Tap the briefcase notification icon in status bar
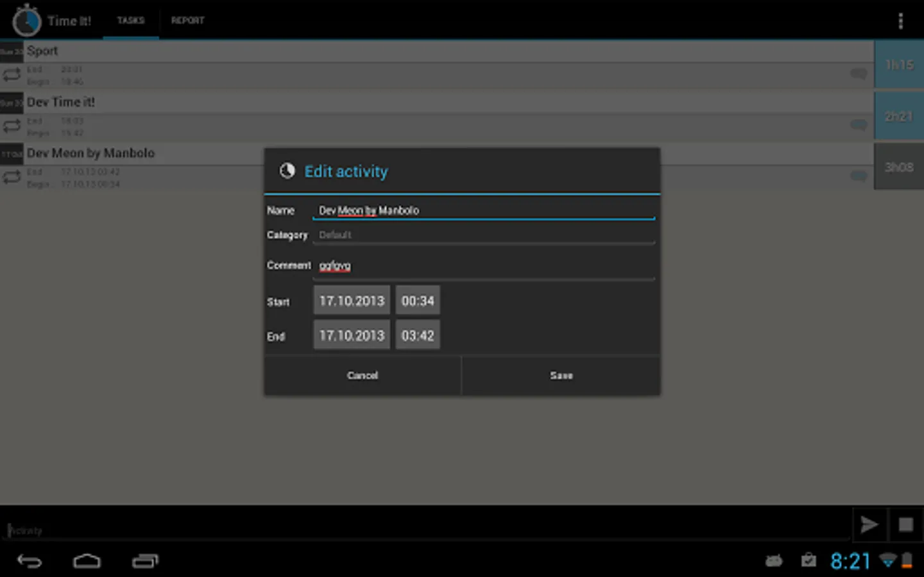Screen dimensions: 924x577 pos(809,560)
